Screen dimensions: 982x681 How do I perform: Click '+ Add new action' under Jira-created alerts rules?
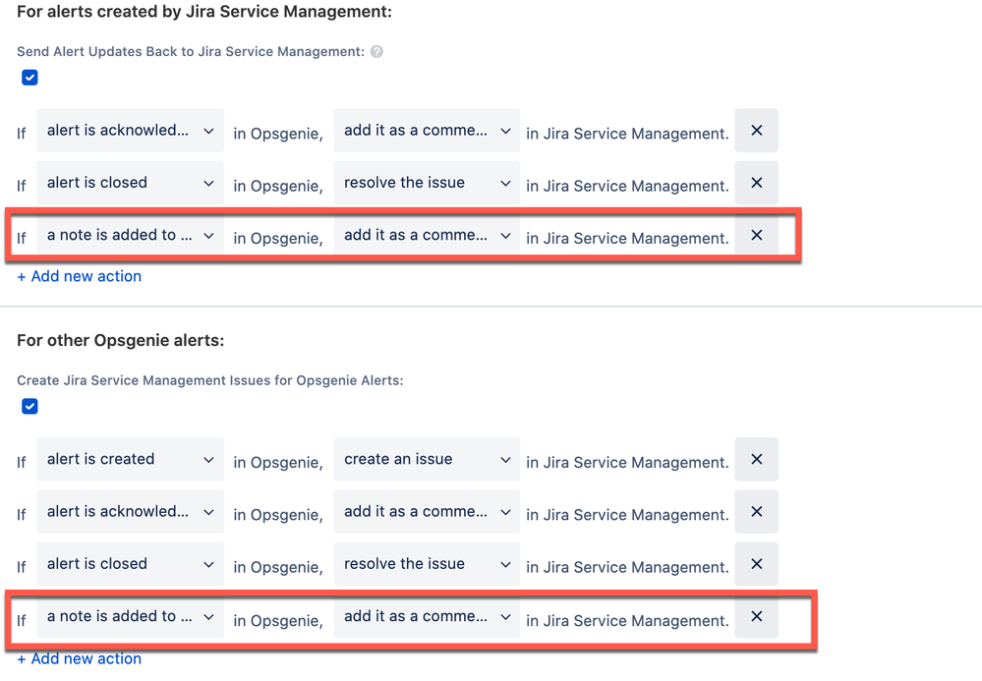click(79, 276)
